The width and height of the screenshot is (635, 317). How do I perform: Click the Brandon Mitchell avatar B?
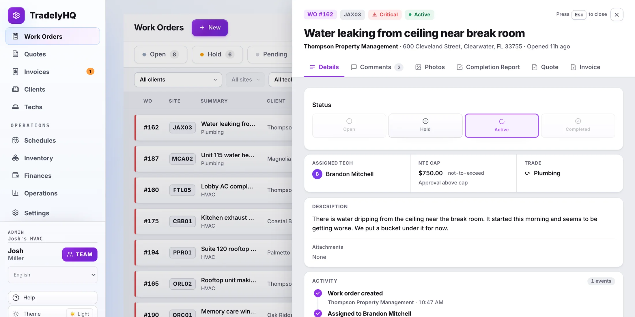click(317, 174)
